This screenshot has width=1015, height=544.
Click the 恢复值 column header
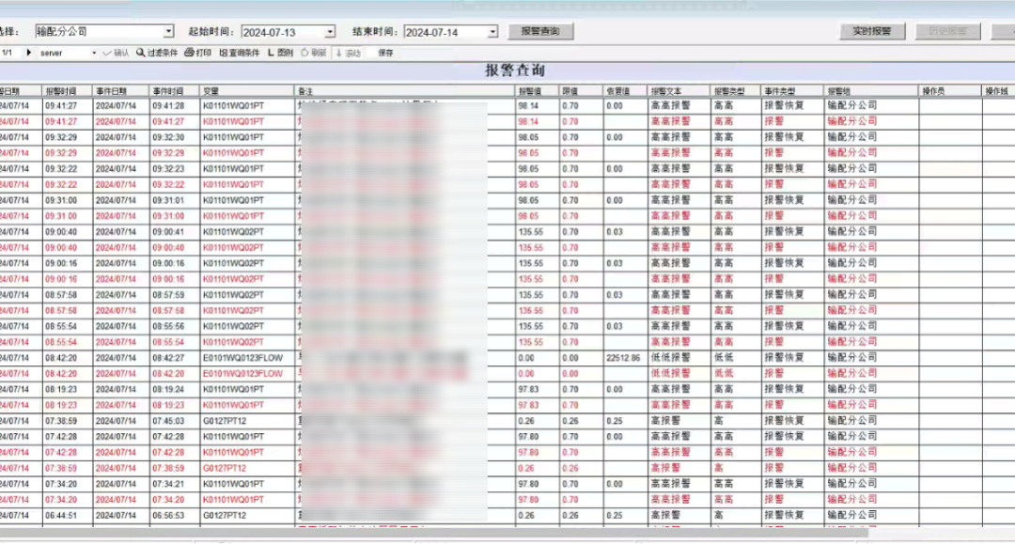(625, 91)
